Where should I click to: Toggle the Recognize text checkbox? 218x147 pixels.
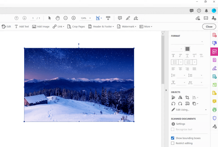coord(172,129)
